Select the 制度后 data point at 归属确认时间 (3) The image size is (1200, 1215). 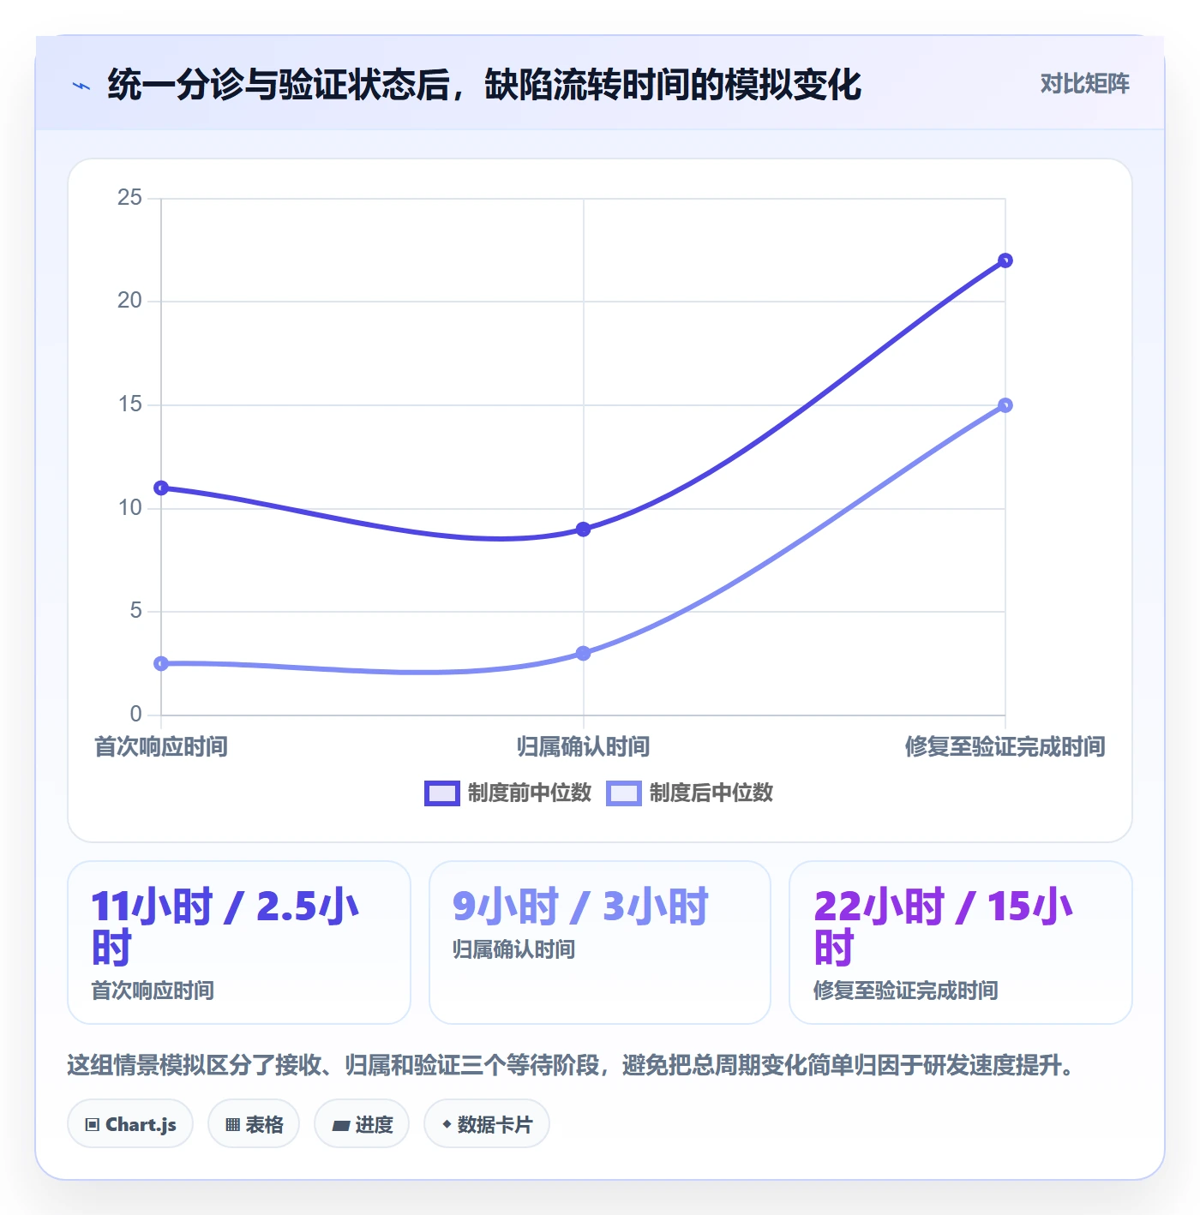(x=584, y=654)
